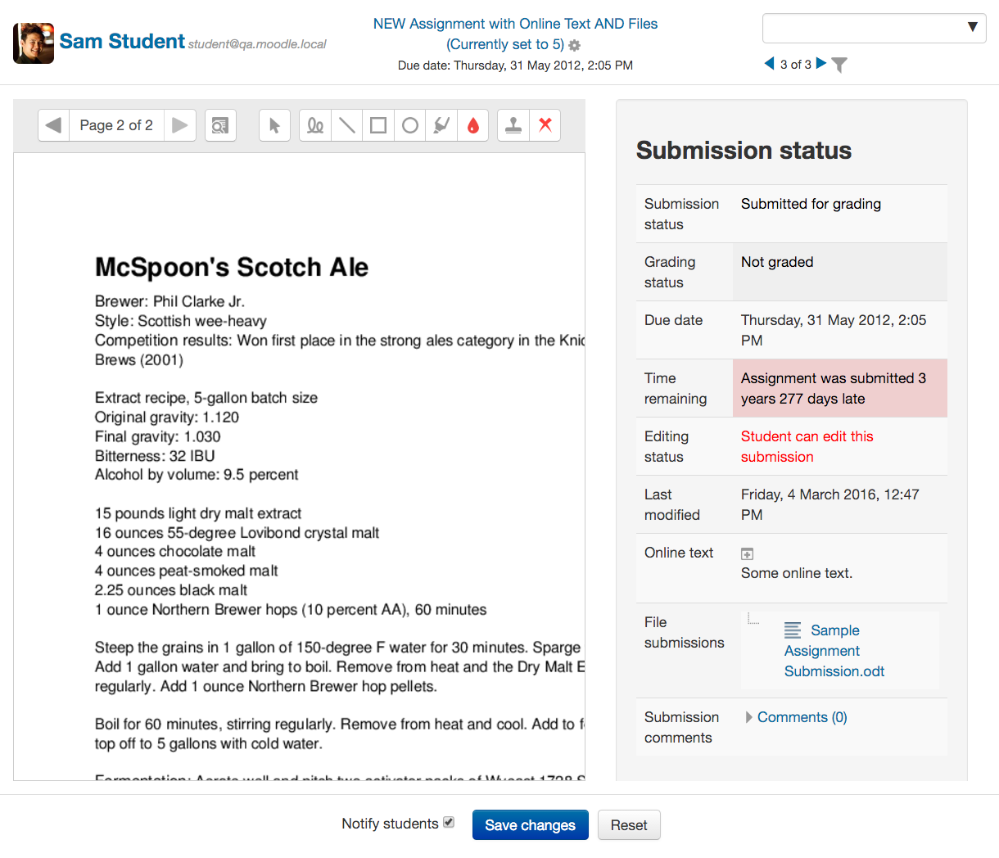Expand the online text plus icon
The width and height of the screenshot is (999, 858).
747,554
